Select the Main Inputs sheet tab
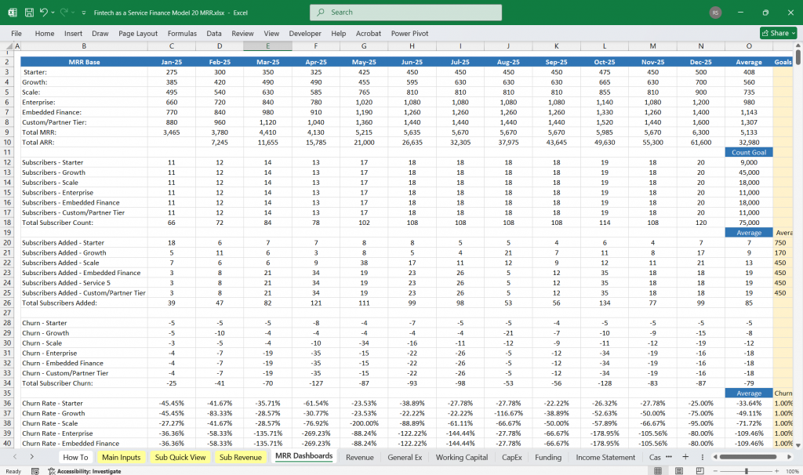 [121, 457]
